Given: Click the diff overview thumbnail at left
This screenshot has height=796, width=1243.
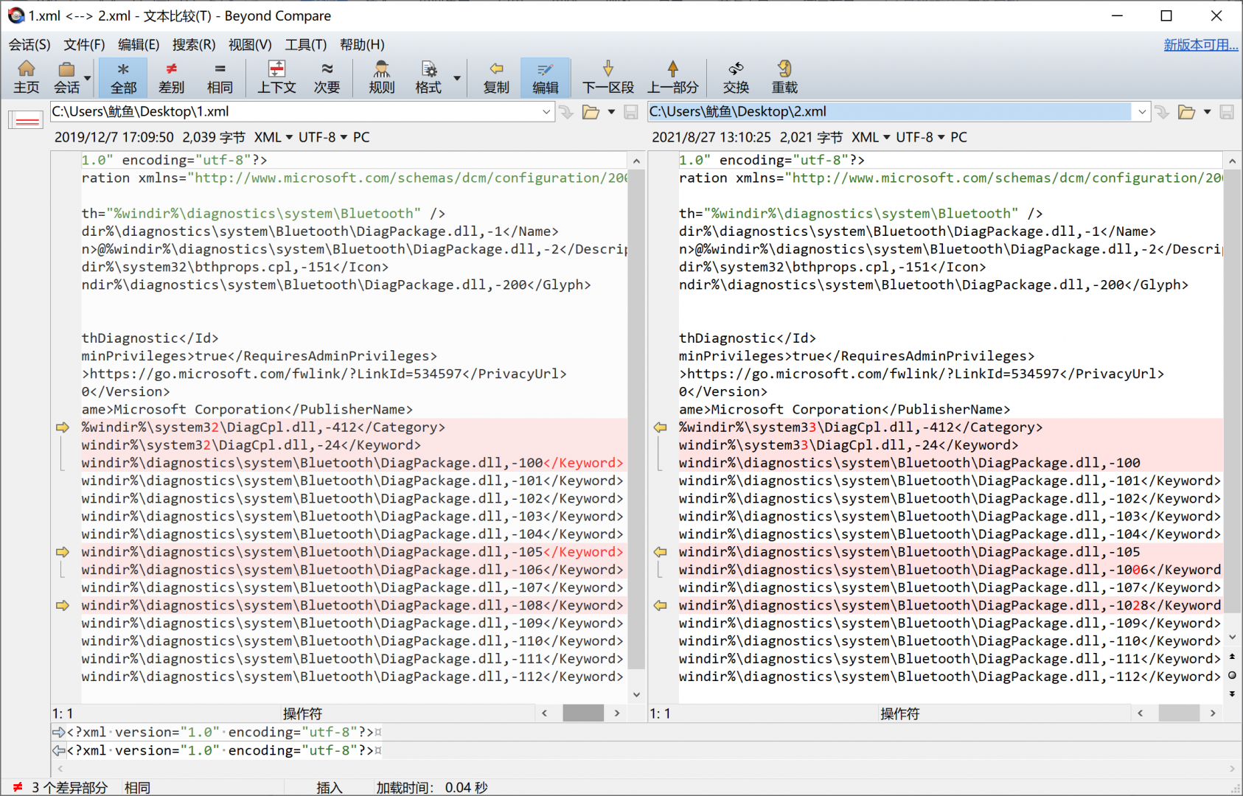Looking at the screenshot, I should 27,120.
